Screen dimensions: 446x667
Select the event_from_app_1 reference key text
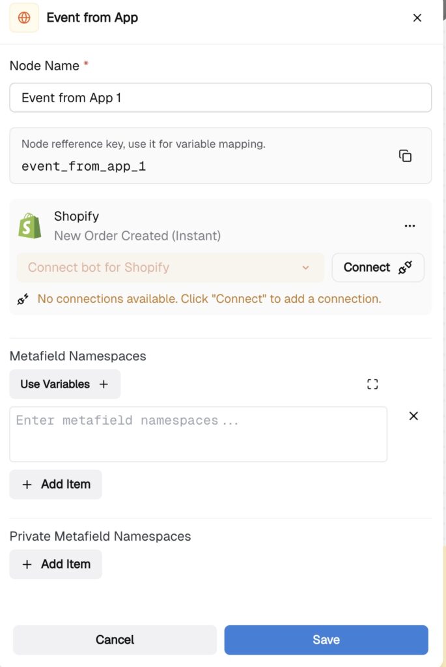click(x=84, y=166)
